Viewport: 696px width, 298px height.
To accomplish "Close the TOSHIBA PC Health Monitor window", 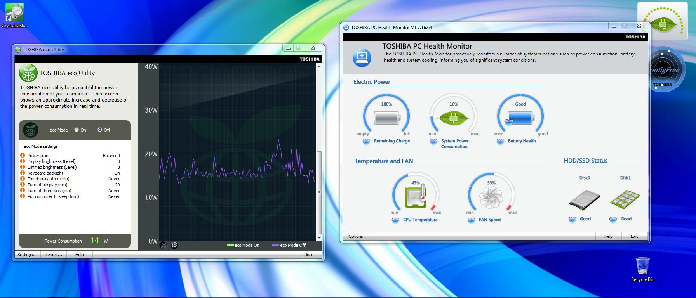I will pyautogui.click(x=639, y=26).
